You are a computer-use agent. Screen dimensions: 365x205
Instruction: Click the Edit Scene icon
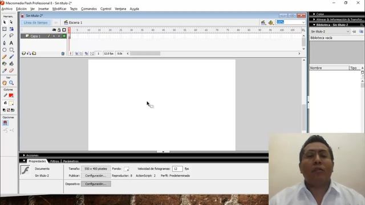coord(263,23)
